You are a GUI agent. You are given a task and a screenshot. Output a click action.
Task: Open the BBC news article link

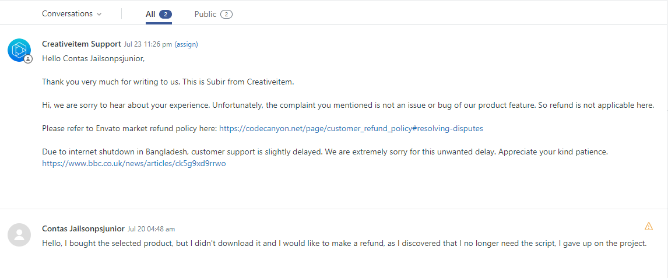click(x=133, y=164)
